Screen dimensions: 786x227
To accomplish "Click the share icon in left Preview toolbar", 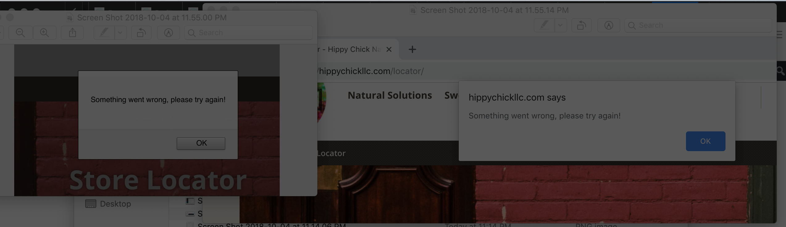I will point(73,33).
